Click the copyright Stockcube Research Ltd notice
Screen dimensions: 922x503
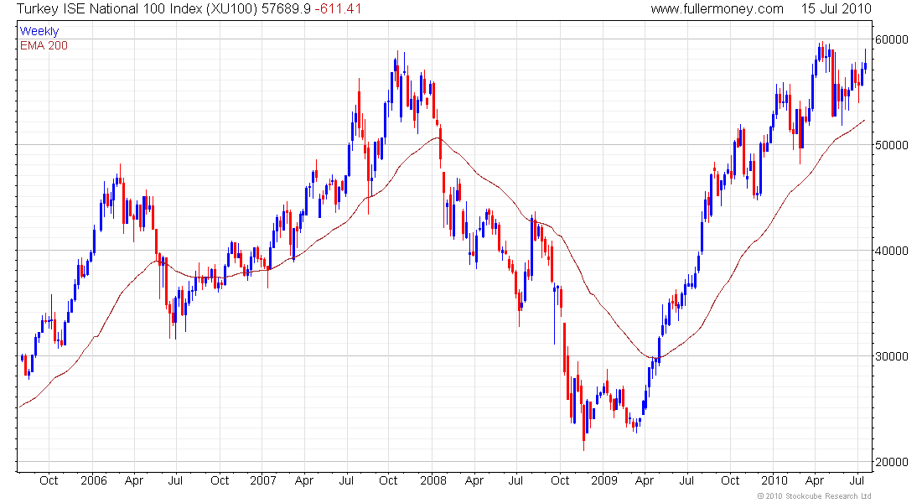coord(814,496)
